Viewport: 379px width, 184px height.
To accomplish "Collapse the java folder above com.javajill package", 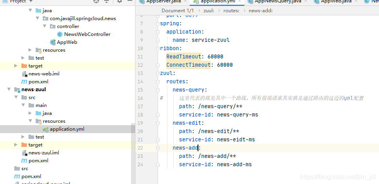I will (x=30, y=11).
